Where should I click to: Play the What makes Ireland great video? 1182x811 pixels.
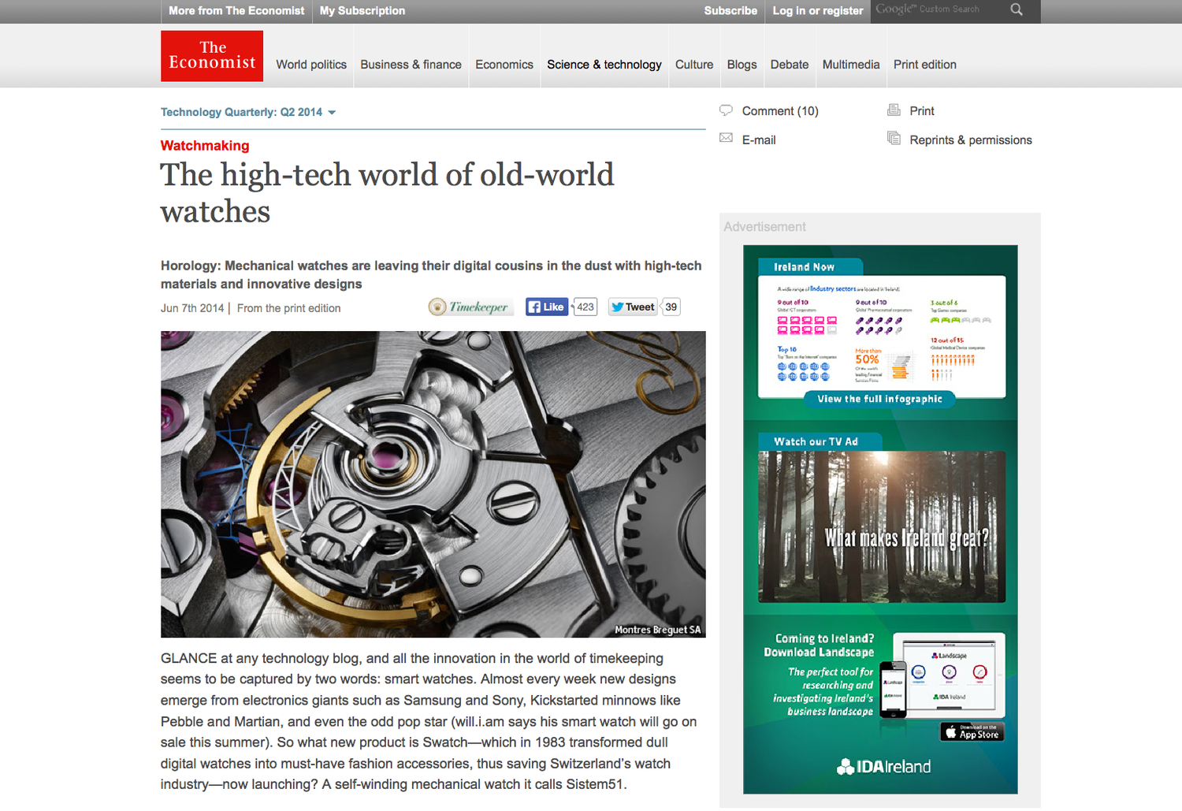(881, 526)
